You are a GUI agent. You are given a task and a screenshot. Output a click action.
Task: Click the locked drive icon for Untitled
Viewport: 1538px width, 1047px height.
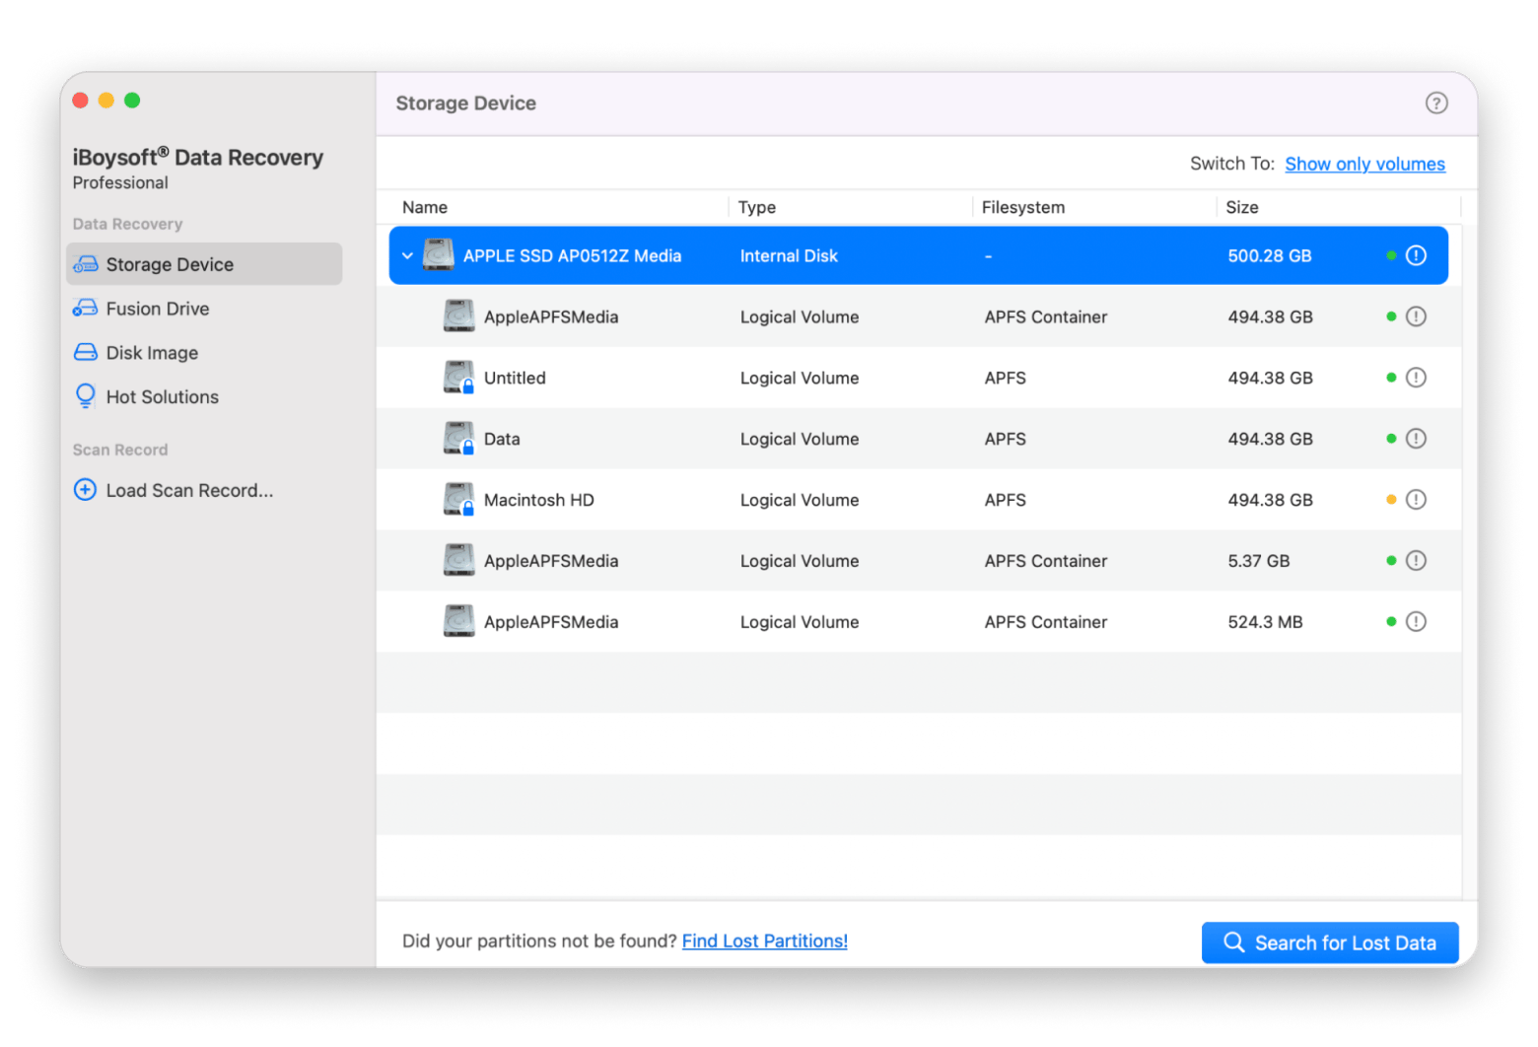click(458, 378)
